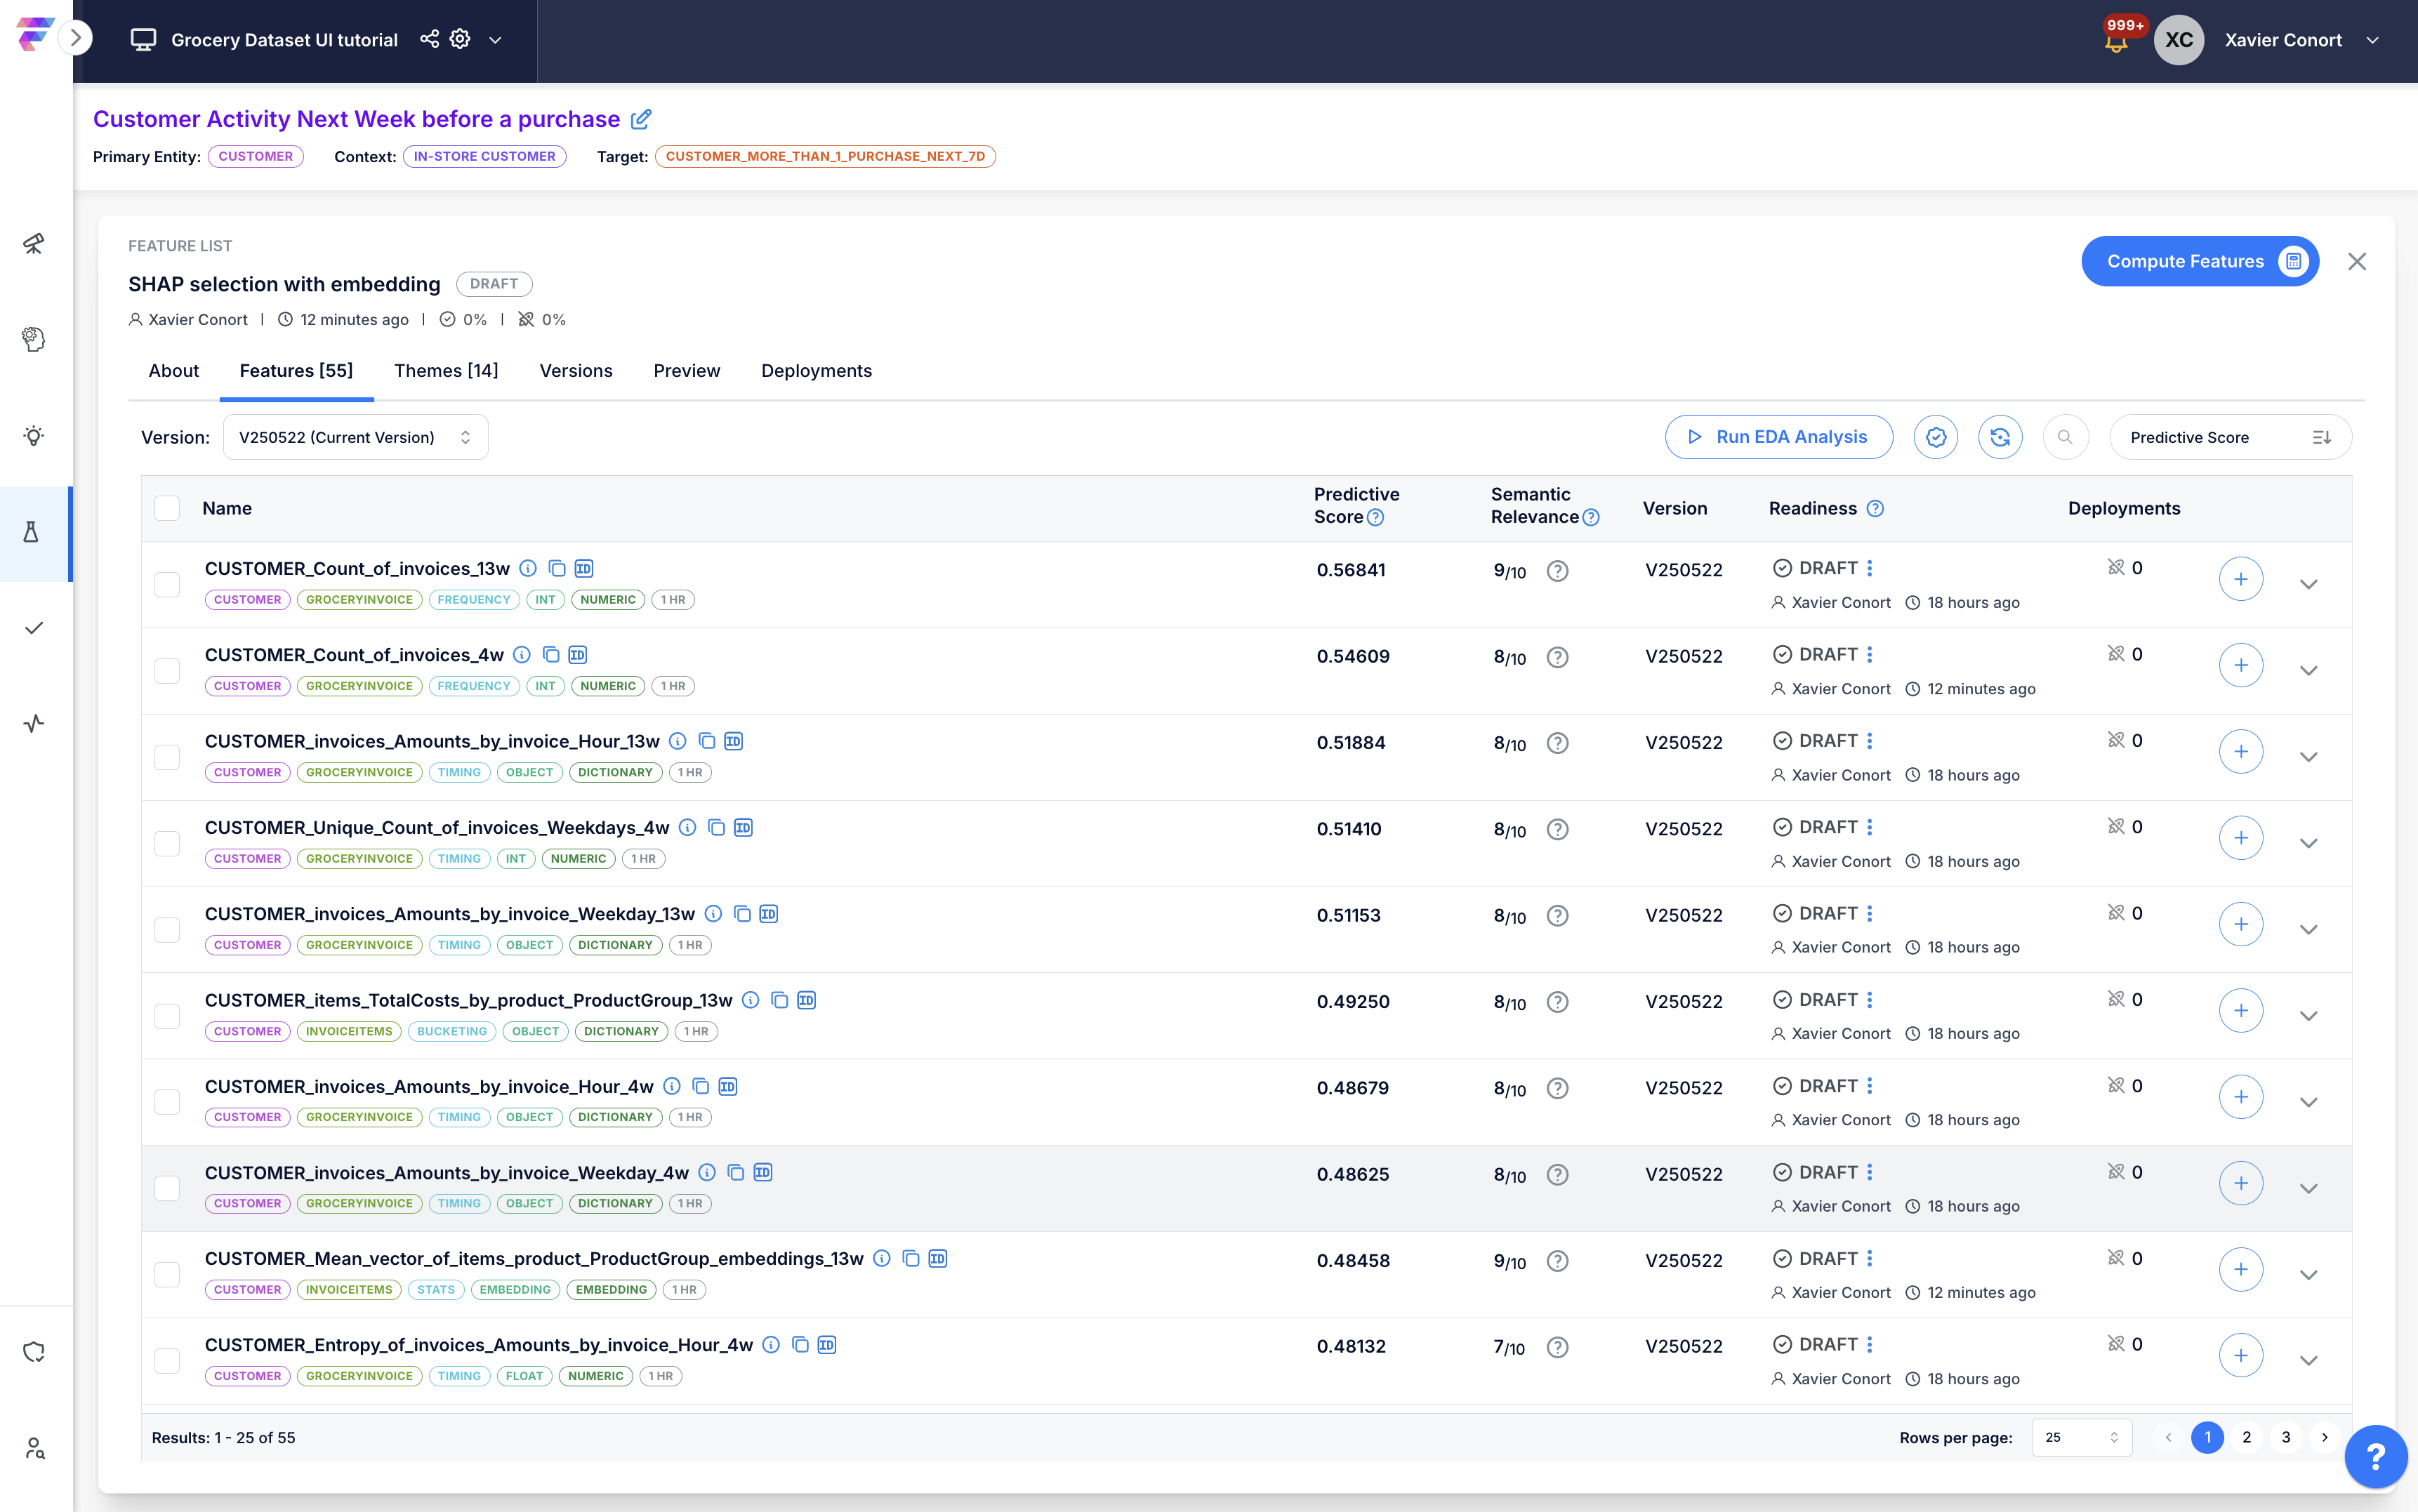2418x1512 pixels.
Task: Click the edit pencil next to use case title
Action: [x=641, y=119]
